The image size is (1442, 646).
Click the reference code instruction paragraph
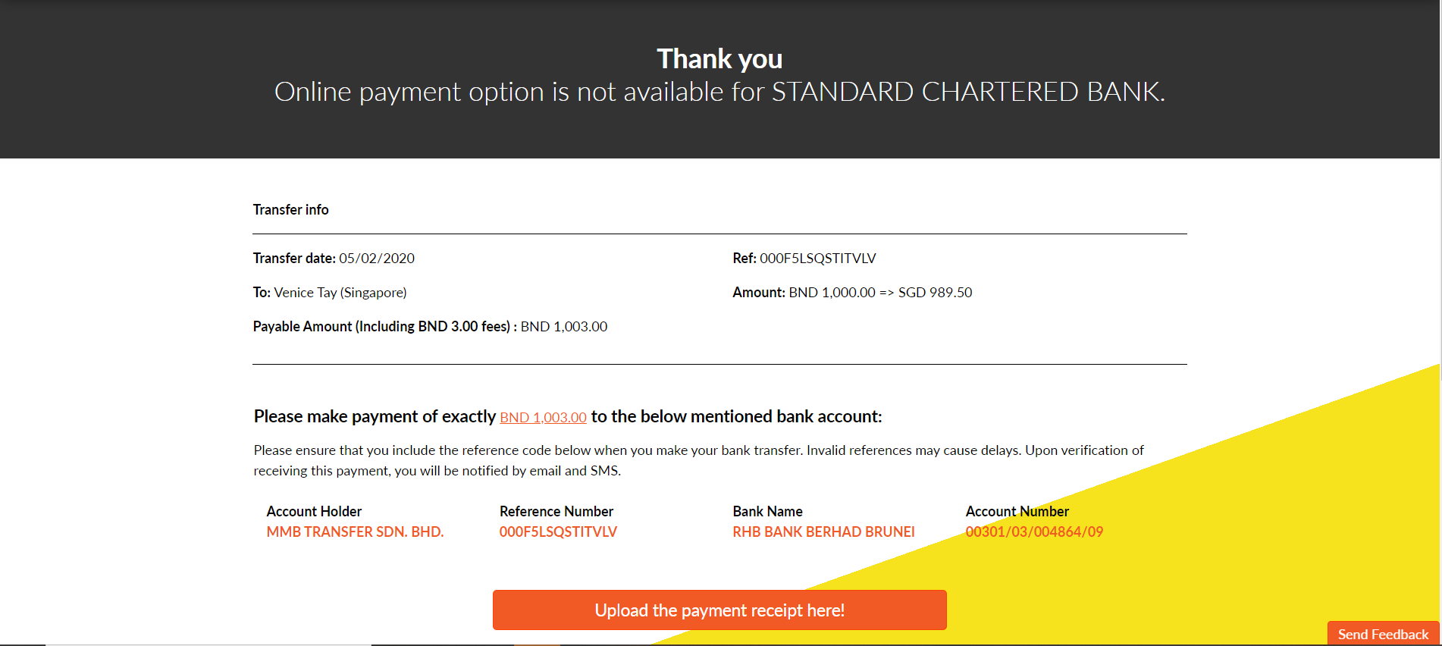697,459
